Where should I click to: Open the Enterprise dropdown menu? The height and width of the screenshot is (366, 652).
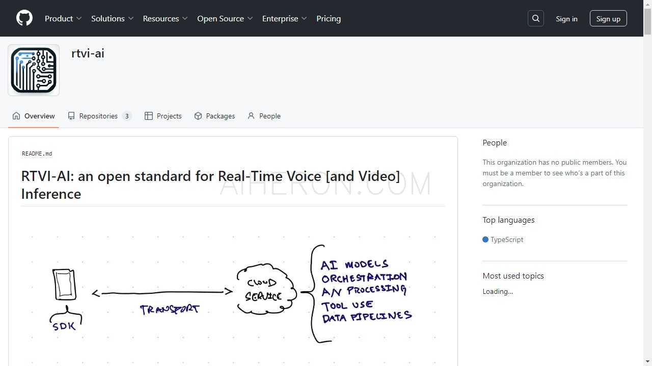click(x=284, y=18)
